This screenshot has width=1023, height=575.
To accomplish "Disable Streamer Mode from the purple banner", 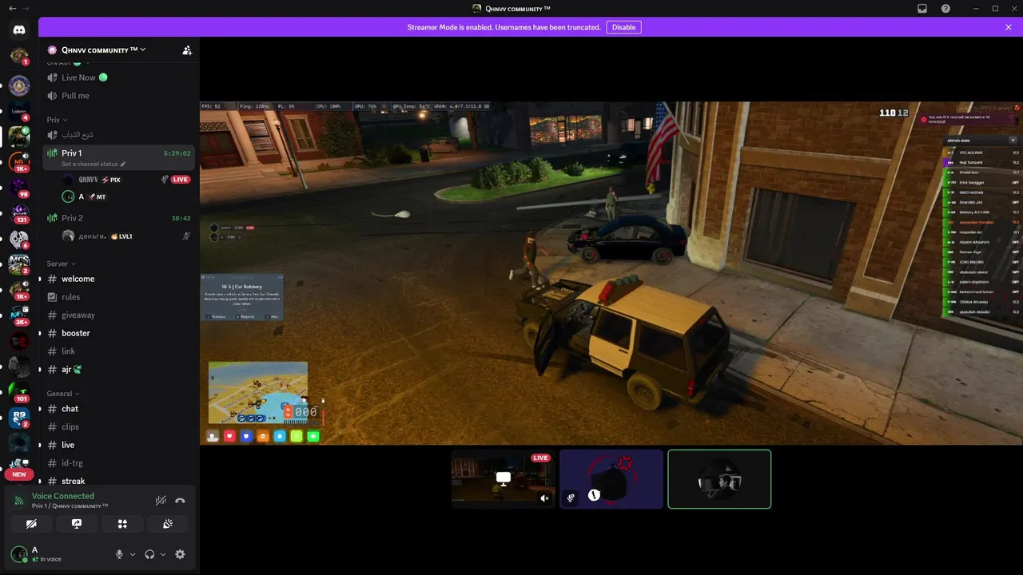I will click(623, 27).
